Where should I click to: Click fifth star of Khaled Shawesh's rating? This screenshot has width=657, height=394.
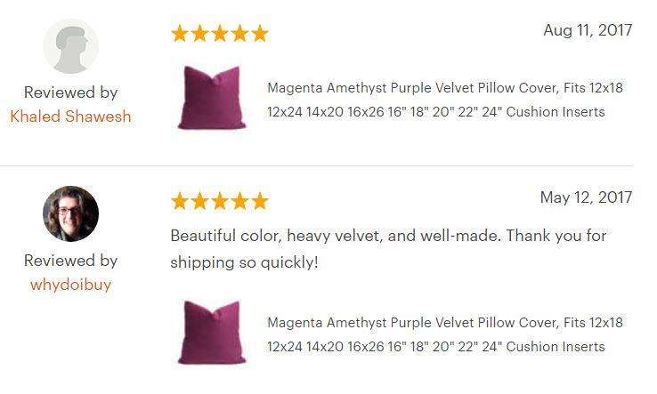pyautogui.click(x=260, y=33)
